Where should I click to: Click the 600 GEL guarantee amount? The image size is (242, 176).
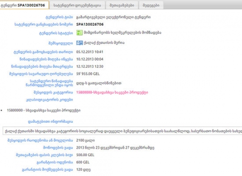click(83, 162)
